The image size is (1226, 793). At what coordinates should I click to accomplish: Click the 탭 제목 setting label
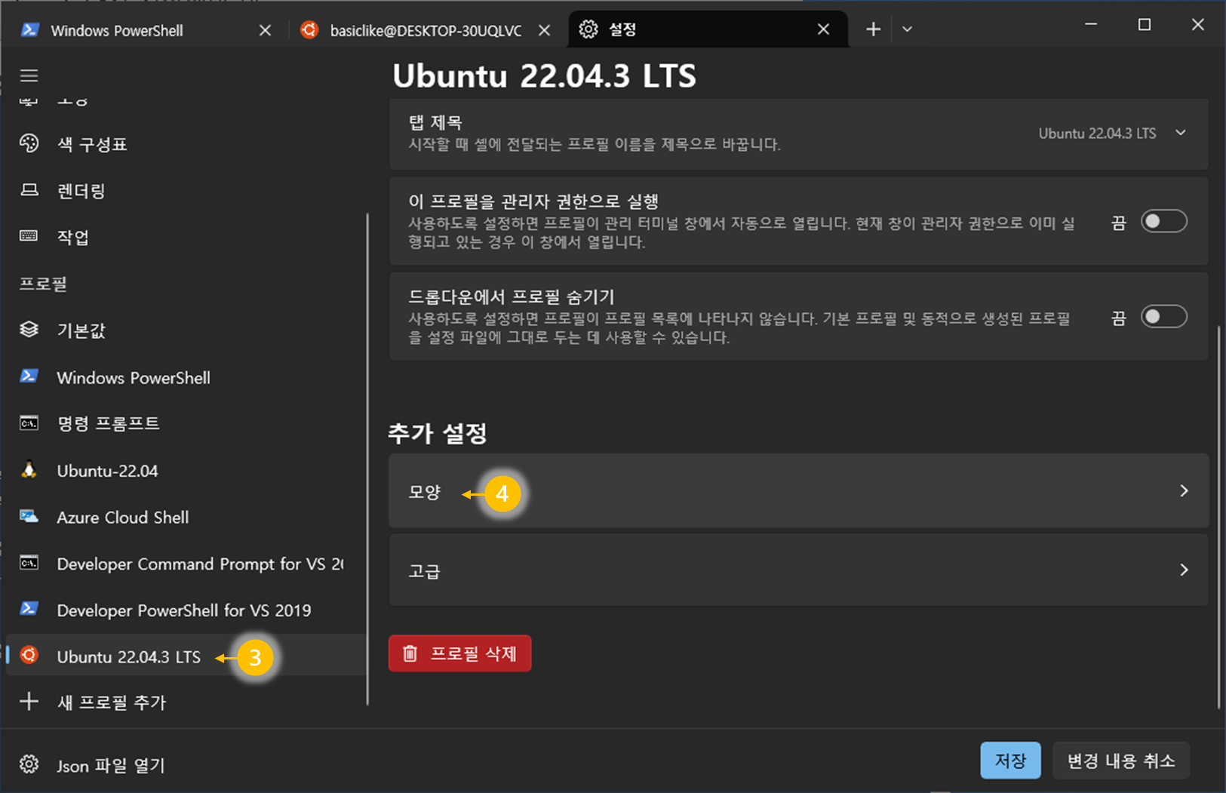(x=435, y=122)
